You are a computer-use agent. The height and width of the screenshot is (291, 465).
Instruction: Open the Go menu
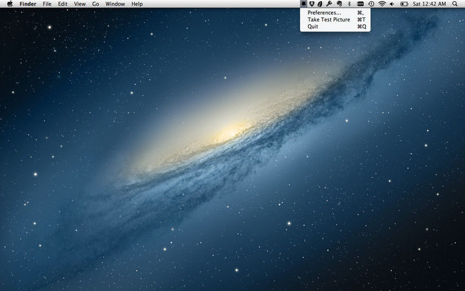point(95,4)
